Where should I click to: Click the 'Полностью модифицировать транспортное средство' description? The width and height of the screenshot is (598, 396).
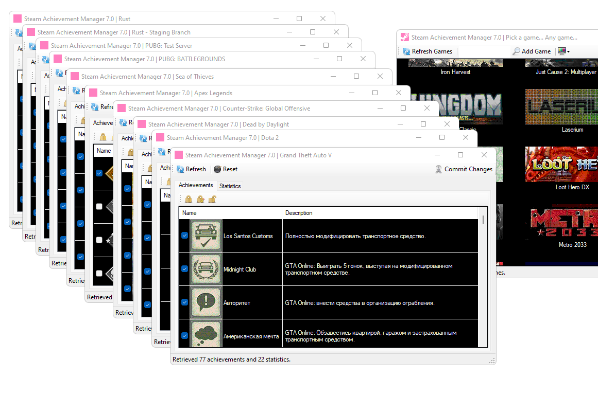355,236
